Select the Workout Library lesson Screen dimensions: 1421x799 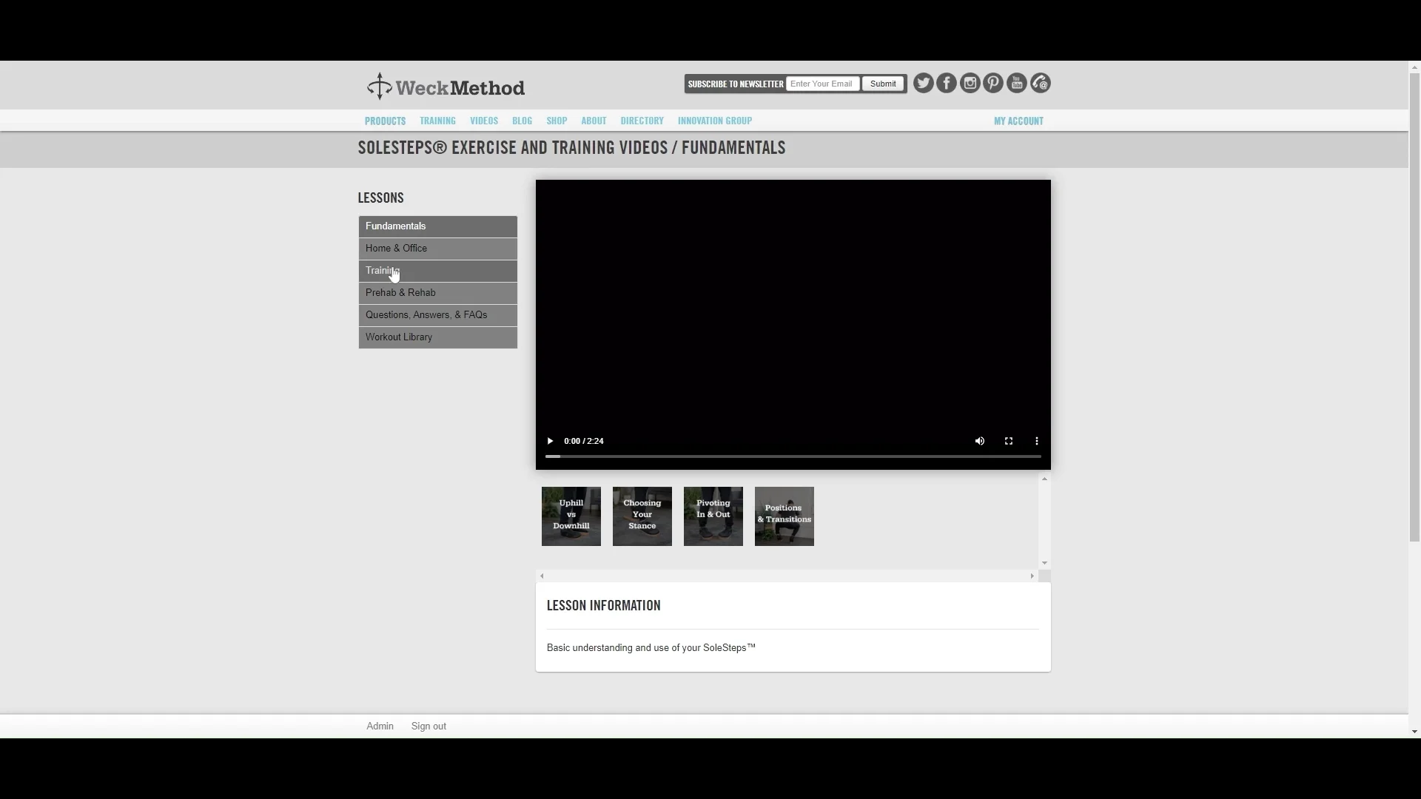[438, 337]
